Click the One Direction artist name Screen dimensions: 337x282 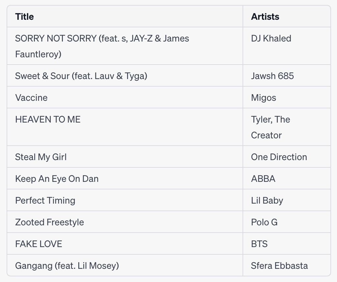pyautogui.click(x=279, y=157)
